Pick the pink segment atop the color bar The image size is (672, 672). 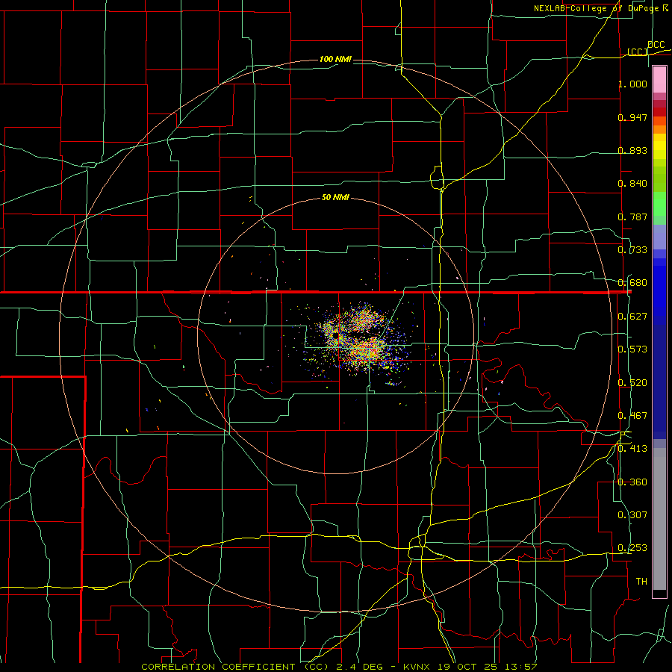coord(659,79)
